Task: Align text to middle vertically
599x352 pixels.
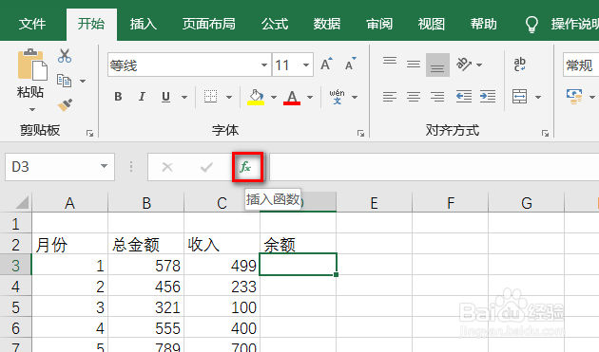Action: 414,65
